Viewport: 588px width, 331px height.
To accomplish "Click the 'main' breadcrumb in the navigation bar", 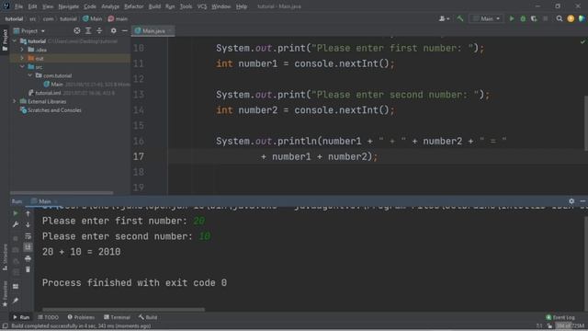I will (118, 18).
